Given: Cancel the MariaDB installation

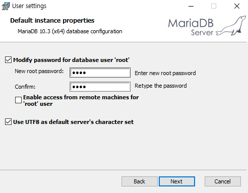Looking at the screenshot, I should [x=223, y=181].
